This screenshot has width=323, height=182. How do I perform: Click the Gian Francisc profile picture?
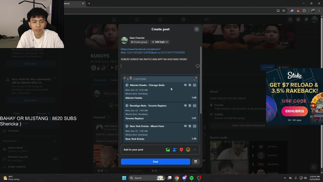coord(124,40)
